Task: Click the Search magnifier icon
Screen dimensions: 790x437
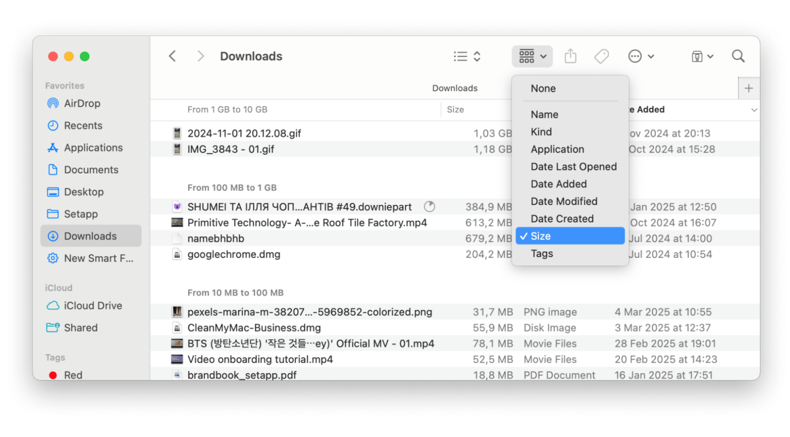Action: (738, 56)
